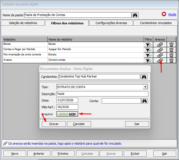Expand the Tipo dropdown arrow
The image size is (179, 160).
pyautogui.click(x=145, y=87)
